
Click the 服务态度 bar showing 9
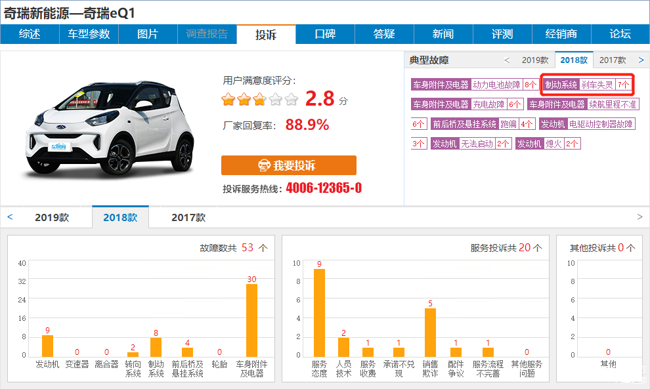pos(319,312)
